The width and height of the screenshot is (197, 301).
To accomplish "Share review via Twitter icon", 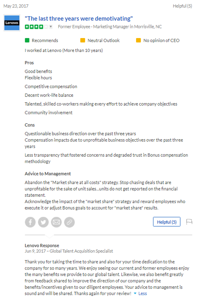I will tap(43, 222).
